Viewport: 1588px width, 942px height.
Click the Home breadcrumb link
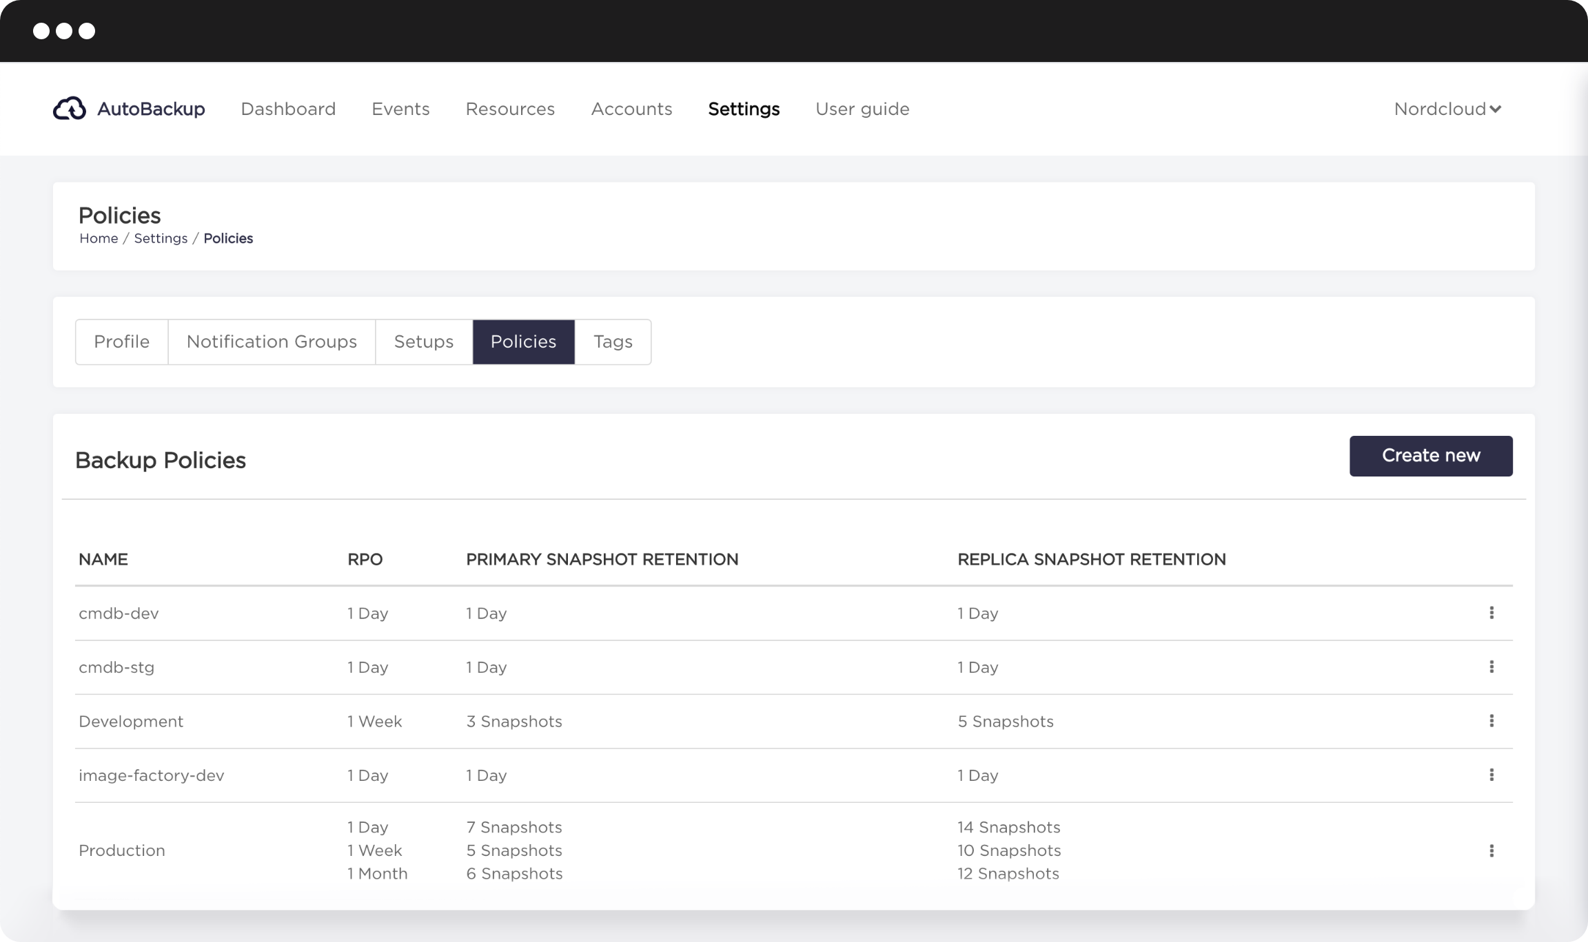coord(98,238)
